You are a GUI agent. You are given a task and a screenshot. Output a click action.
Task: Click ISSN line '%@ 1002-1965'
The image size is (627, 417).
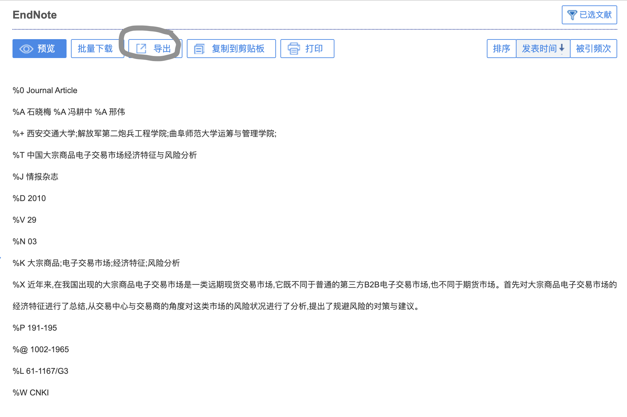point(41,350)
